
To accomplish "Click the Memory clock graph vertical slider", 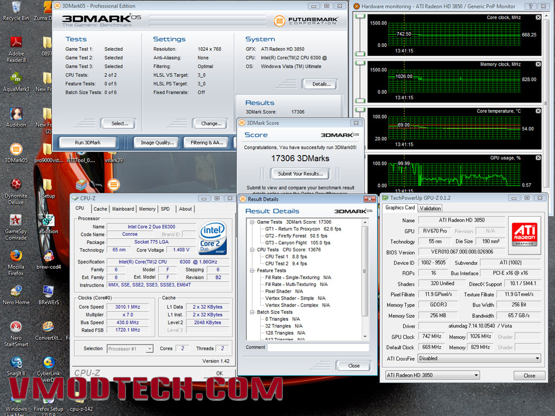I will [x=360, y=82].
